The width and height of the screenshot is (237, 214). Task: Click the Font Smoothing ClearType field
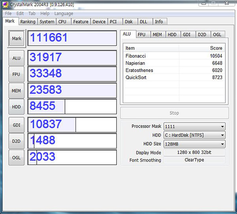(194, 160)
